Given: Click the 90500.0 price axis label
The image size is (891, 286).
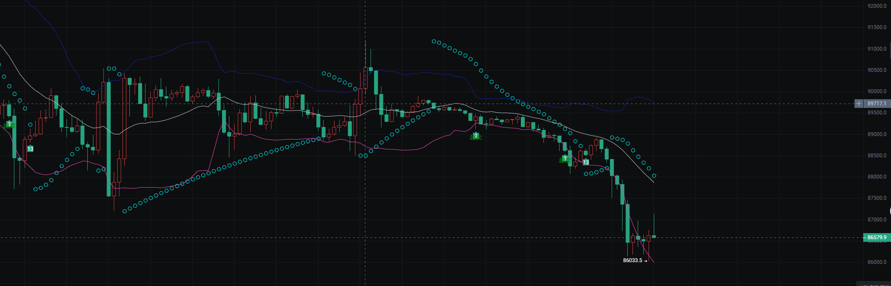Looking at the screenshot, I should coord(877,70).
